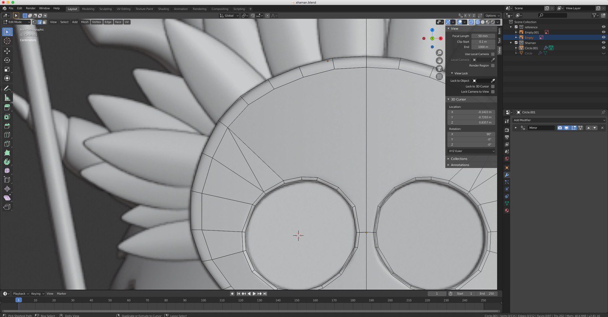Open the World properties tab
The image size is (608, 317).
(507, 159)
